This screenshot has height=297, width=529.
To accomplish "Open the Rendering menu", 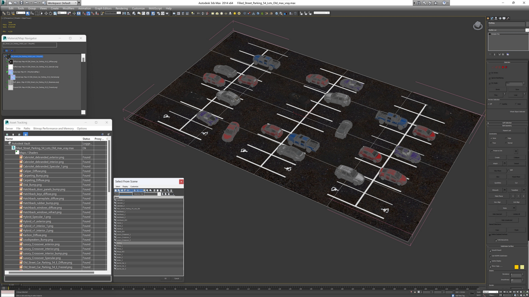I will click(122, 8).
